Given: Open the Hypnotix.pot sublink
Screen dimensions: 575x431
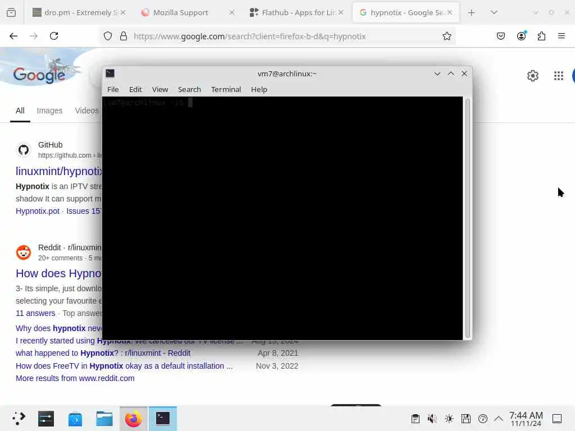Looking at the screenshot, I should point(38,211).
